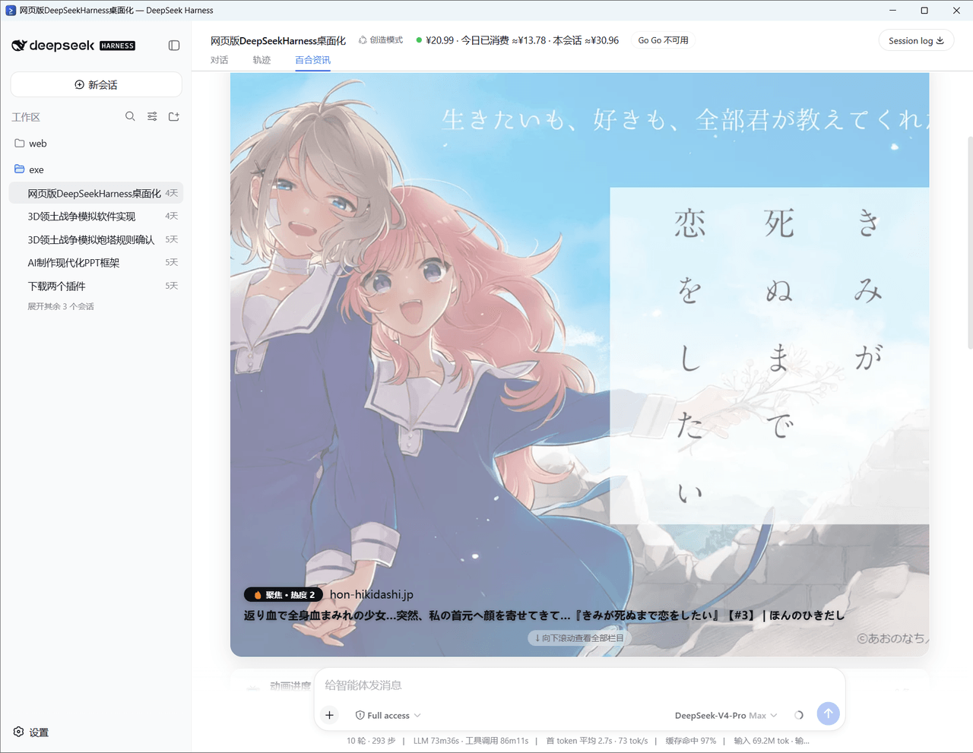Open session 3D领土战争模拟炮塔规则确认
The image size is (973, 753).
(97, 239)
